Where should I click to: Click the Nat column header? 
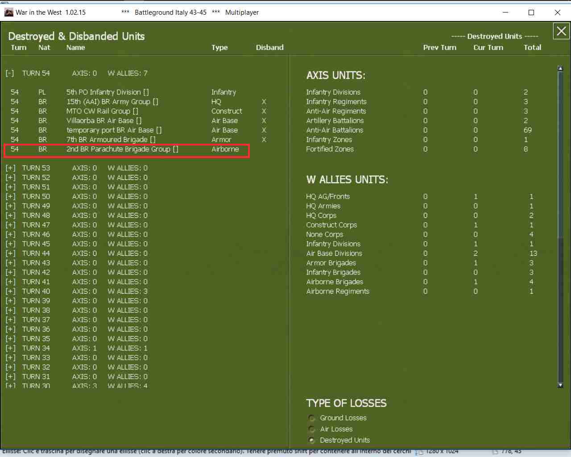(44, 48)
